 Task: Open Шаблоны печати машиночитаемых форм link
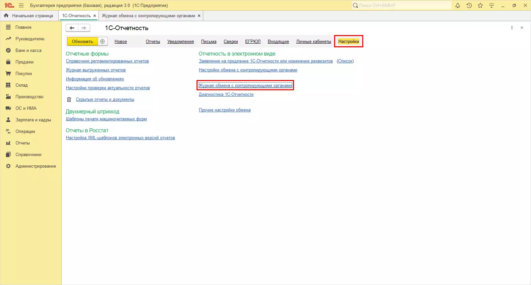click(106, 119)
